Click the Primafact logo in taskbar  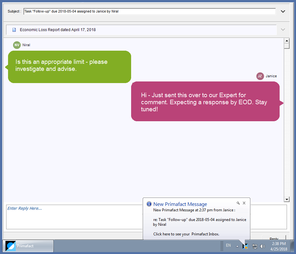[11, 246]
